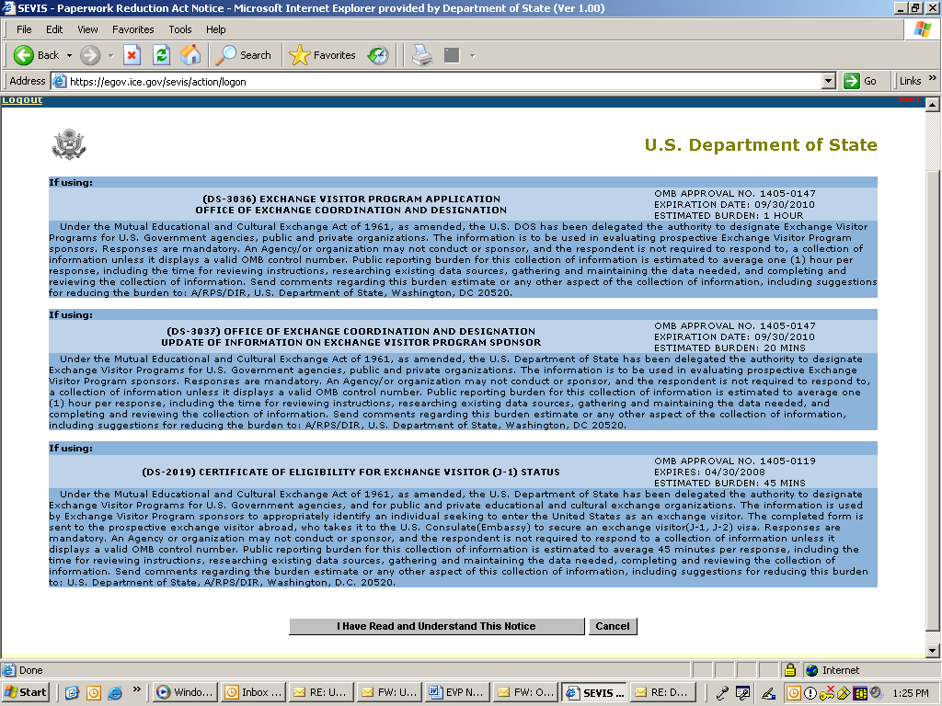Screen dimensions: 942x706
Task: Open the Windows Start button
Action: click(x=25, y=693)
